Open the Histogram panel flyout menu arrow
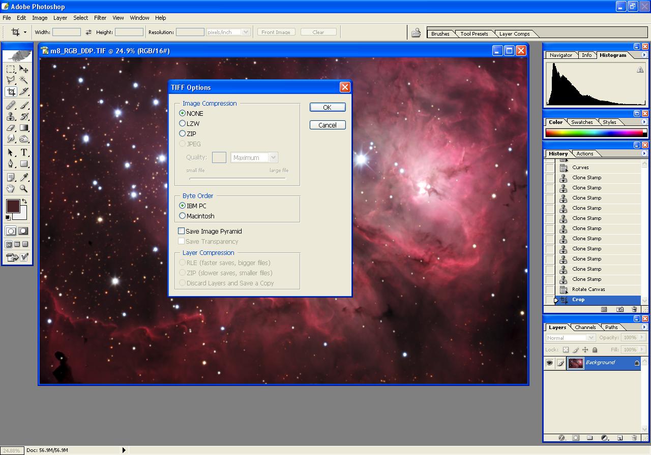 pyautogui.click(x=644, y=55)
